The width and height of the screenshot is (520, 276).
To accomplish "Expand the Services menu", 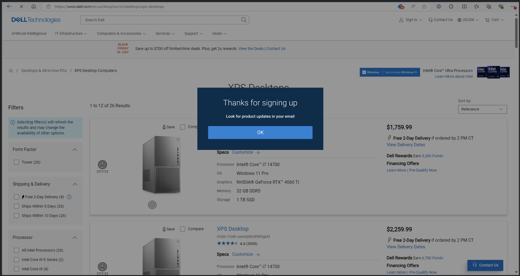I will 165,34.
